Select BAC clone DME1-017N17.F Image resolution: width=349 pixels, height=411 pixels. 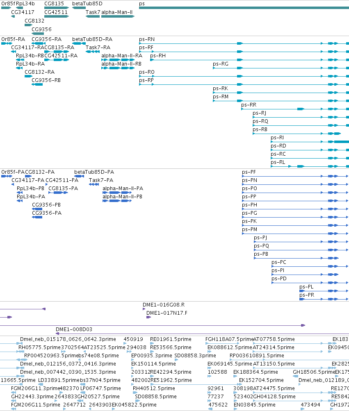(x=167, y=313)
